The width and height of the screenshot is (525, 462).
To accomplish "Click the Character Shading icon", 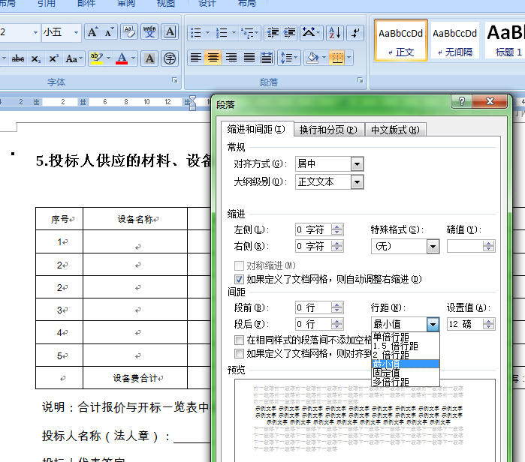I will click(x=149, y=58).
